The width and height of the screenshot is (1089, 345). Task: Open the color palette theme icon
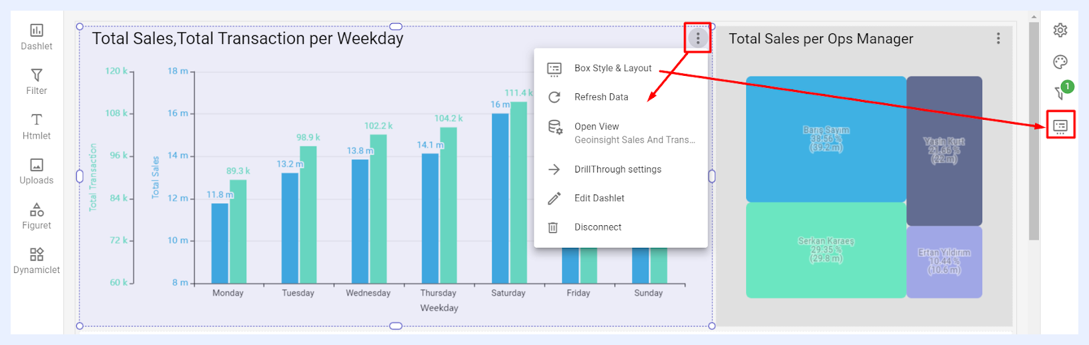coord(1060,62)
